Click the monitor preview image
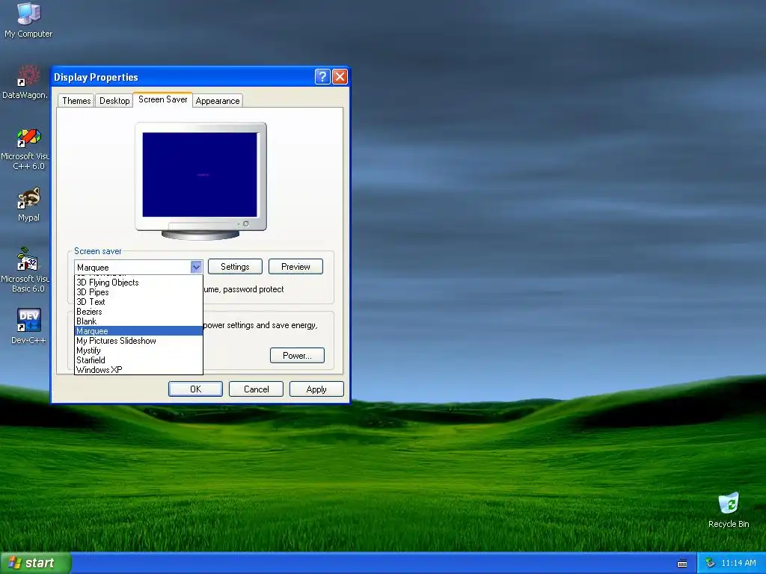This screenshot has height=574, width=766. pyautogui.click(x=200, y=181)
